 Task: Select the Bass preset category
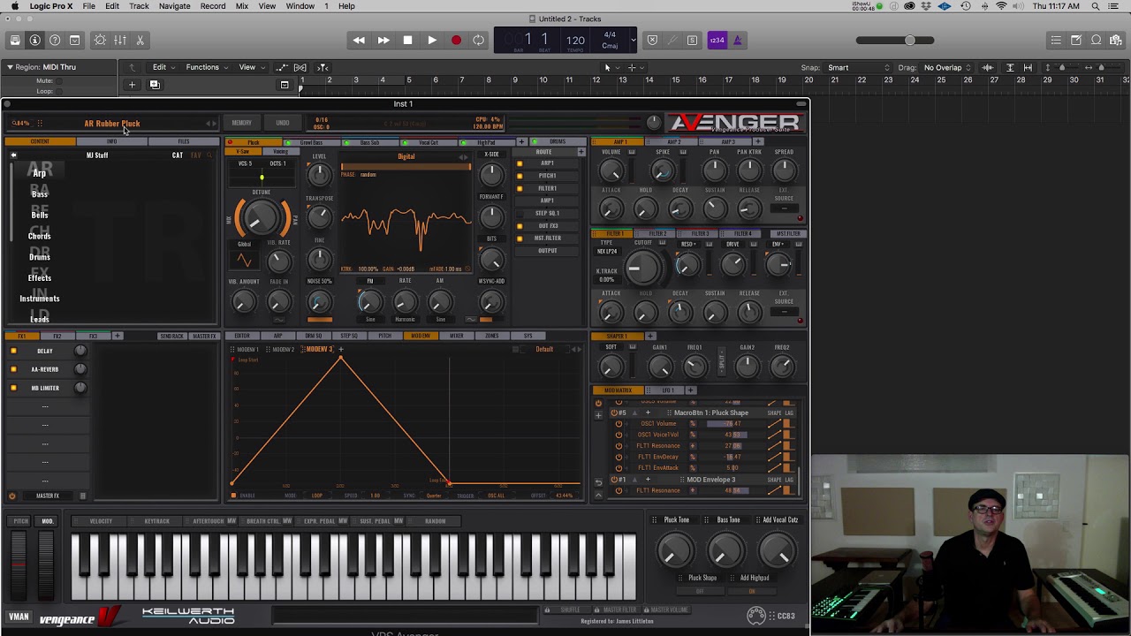[x=40, y=193]
